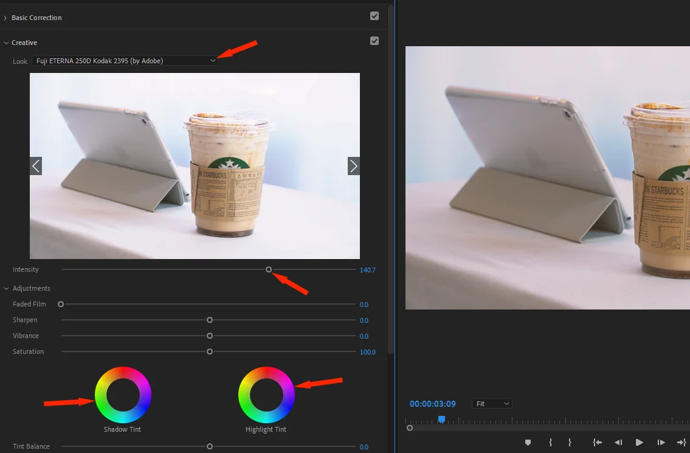Click the Go to Out point icon
This screenshot has width=690, height=453.
[x=681, y=443]
